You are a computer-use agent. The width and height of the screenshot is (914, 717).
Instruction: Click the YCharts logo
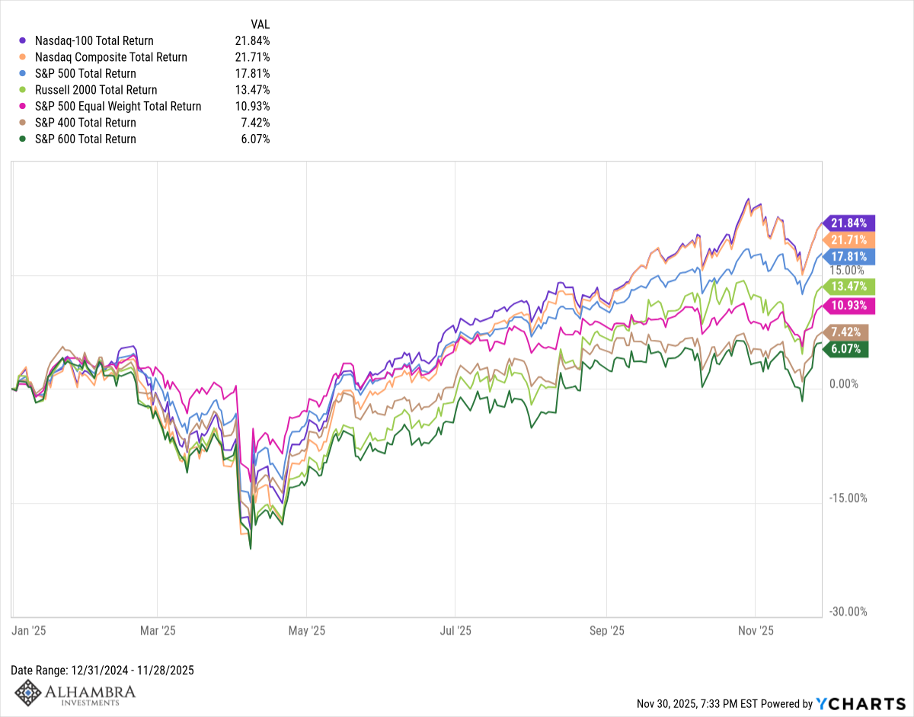pos(861,704)
